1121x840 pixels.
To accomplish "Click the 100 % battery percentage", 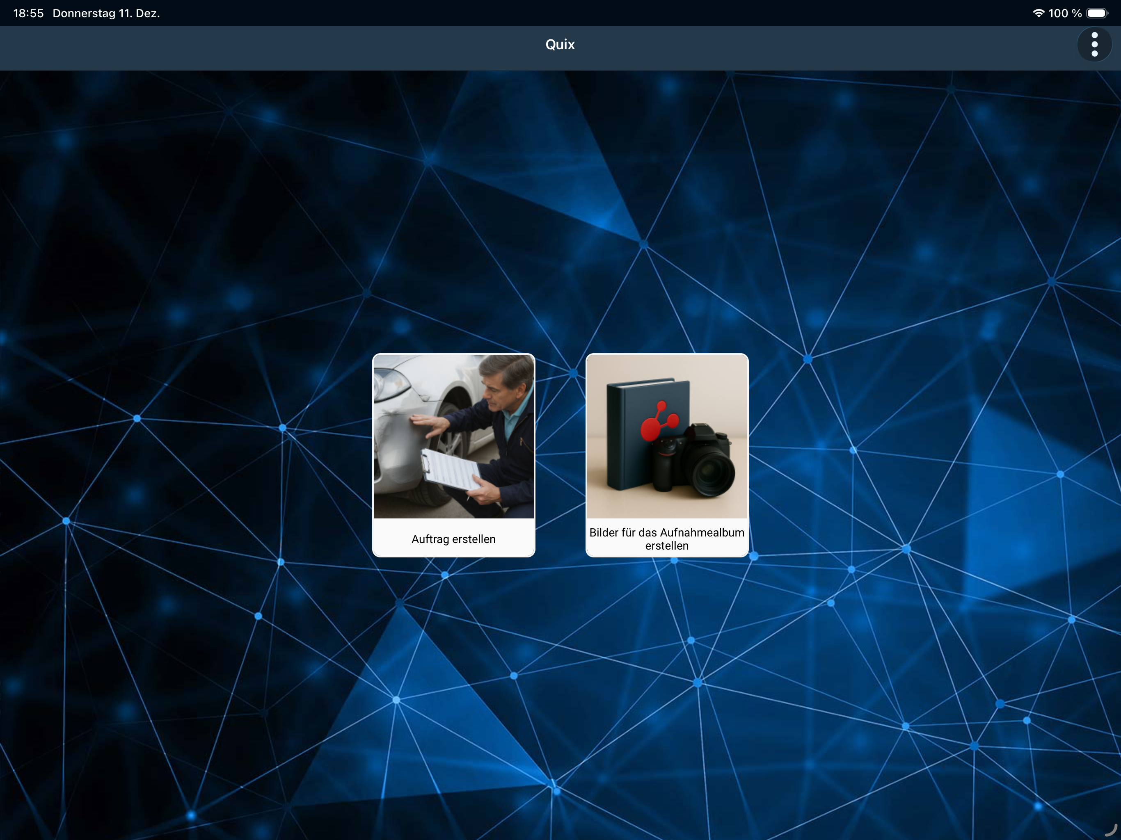I will coord(1065,13).
